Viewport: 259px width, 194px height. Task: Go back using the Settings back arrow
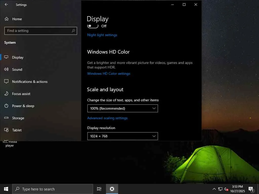pyautogui.click(x=6, y=5)
